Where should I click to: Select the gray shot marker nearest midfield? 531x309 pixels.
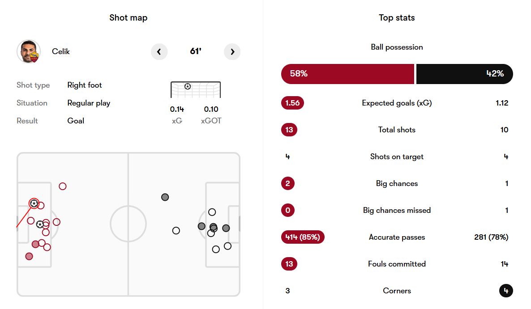click(x=165, y=197)
